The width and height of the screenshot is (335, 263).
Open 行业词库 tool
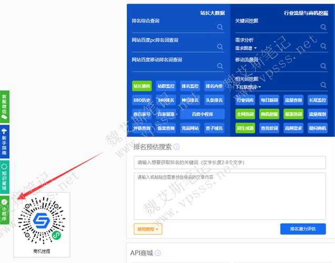(245, 100)
